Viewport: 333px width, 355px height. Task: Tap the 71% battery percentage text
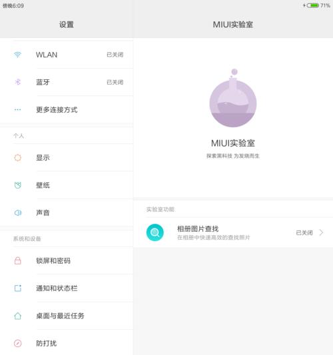coord(325,5)
